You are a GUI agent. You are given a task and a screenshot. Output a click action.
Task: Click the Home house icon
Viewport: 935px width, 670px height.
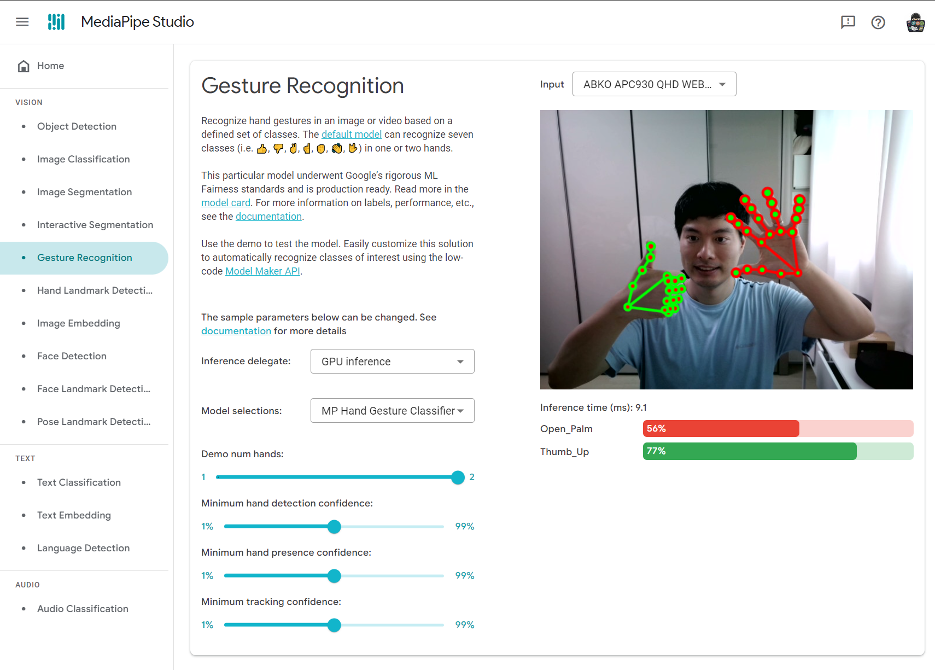coord(24,66)
